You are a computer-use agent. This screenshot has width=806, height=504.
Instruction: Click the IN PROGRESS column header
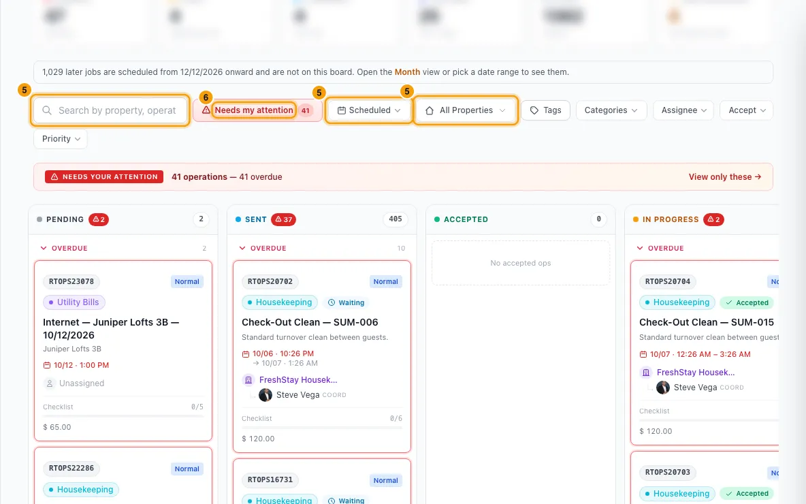(x=671, y=219)
